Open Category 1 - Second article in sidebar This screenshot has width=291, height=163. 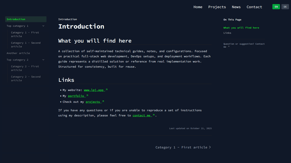point(26,45)
